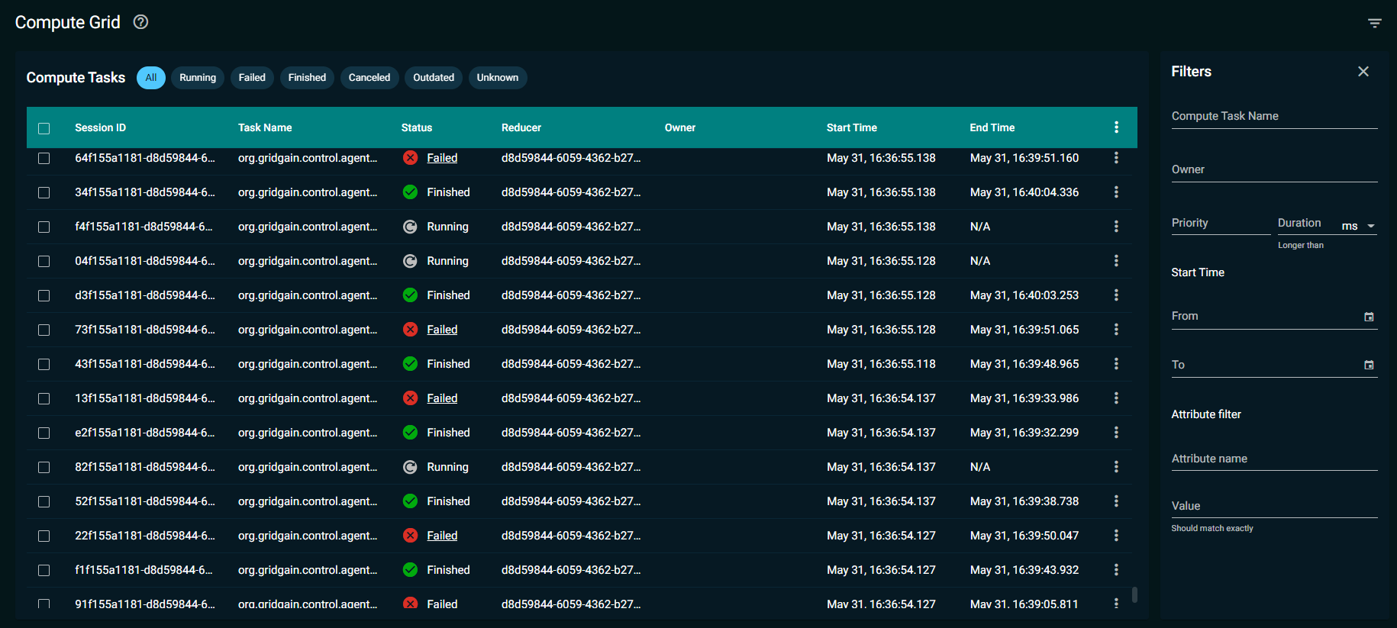Screen dimensions: 1397x628
Task: Open row menu for session d3f155a1181
Action: click(1116, 295)
